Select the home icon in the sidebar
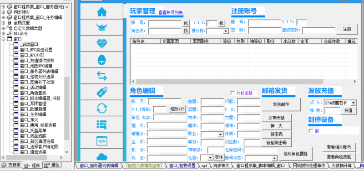This screenshot has width=364, height=171. click(102, 12)
